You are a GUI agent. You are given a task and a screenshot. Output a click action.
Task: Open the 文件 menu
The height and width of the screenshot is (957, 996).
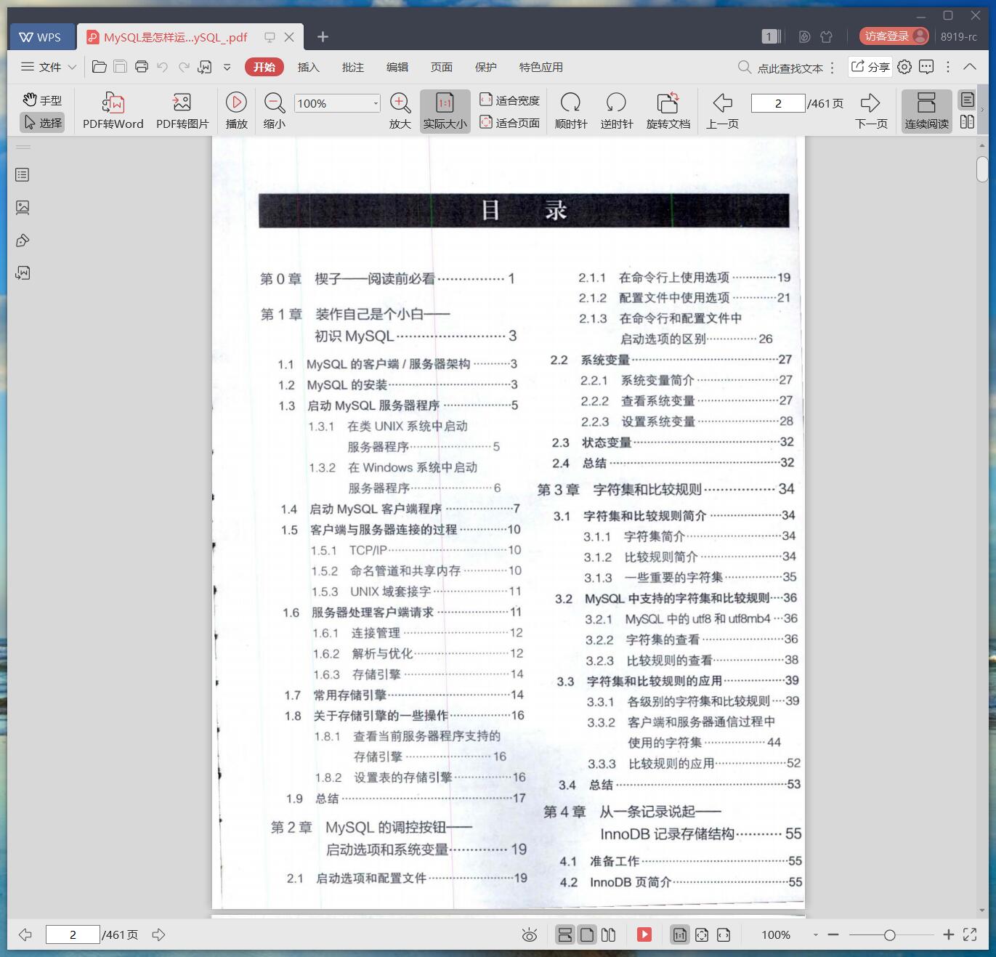[x=49, y=67]
